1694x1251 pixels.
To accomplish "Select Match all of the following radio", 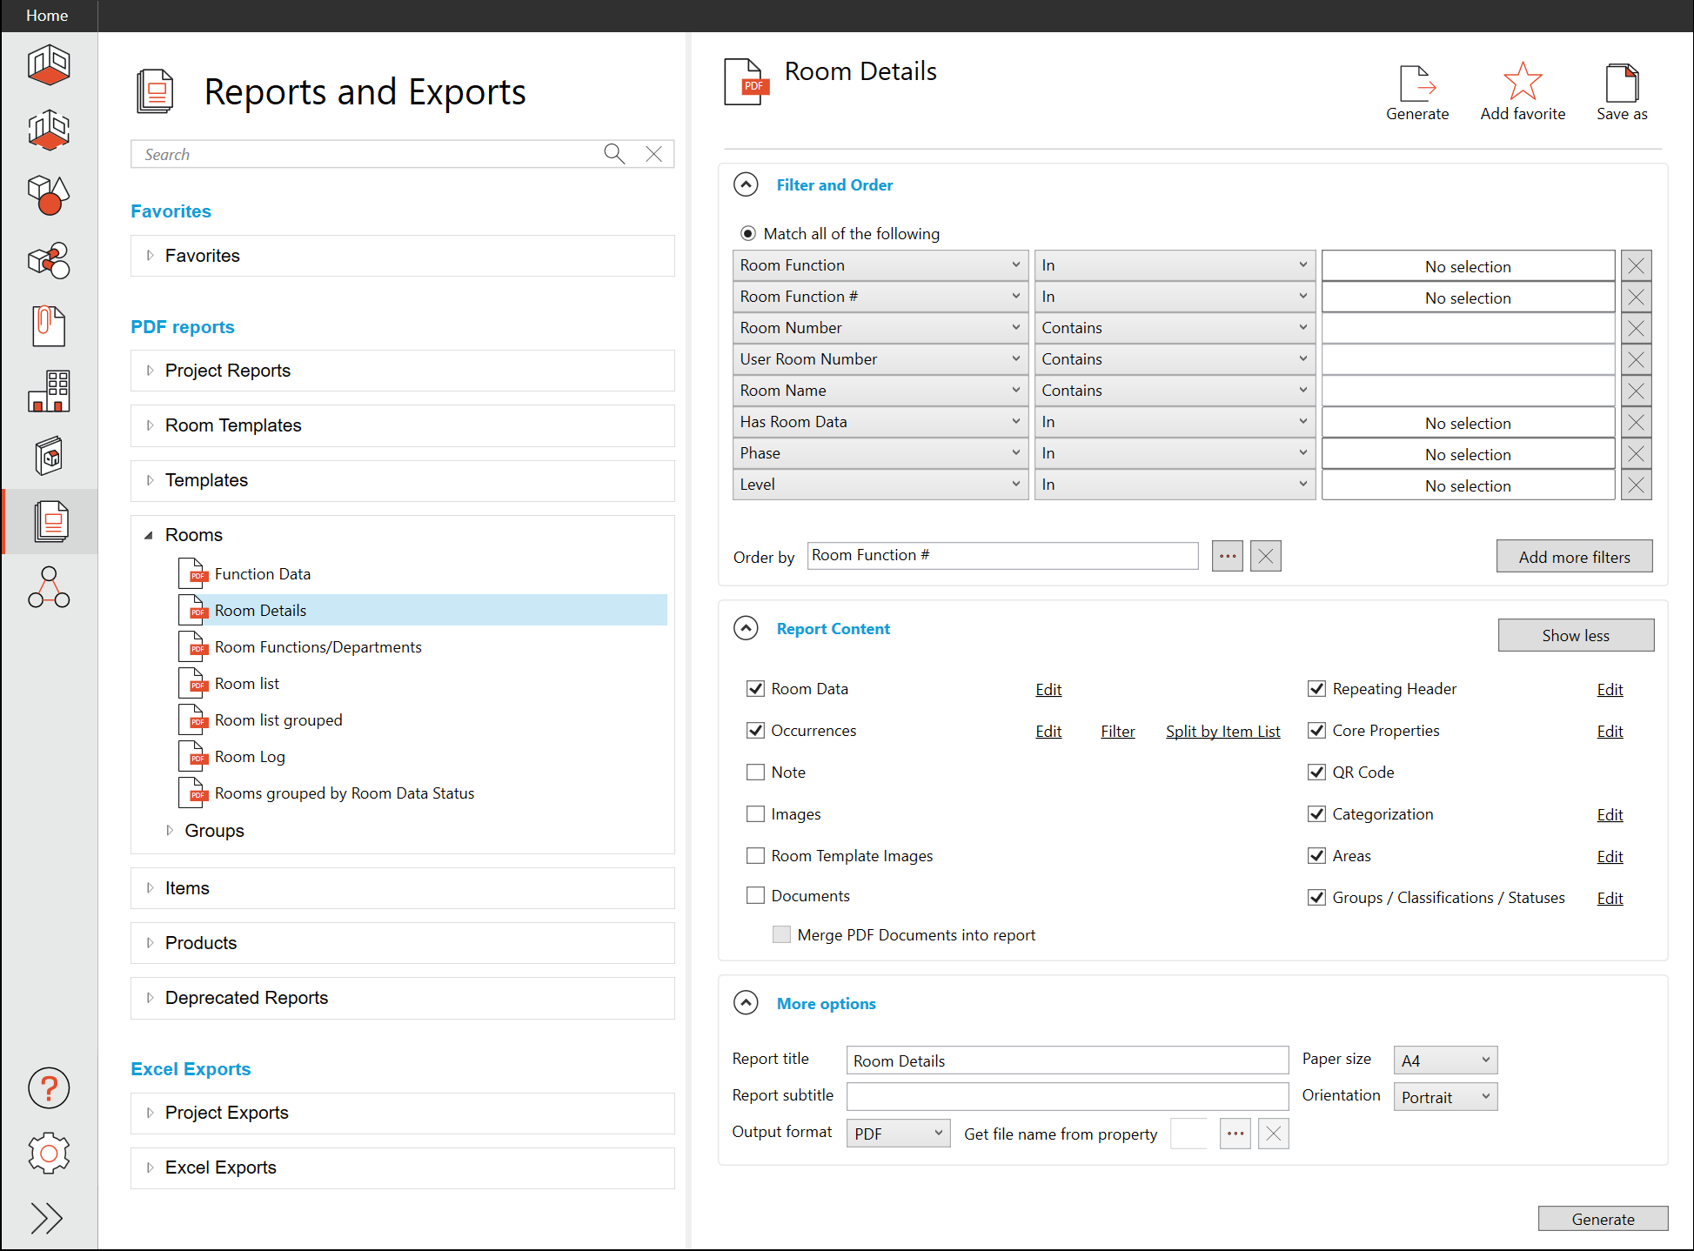I will tap(747, 234).
